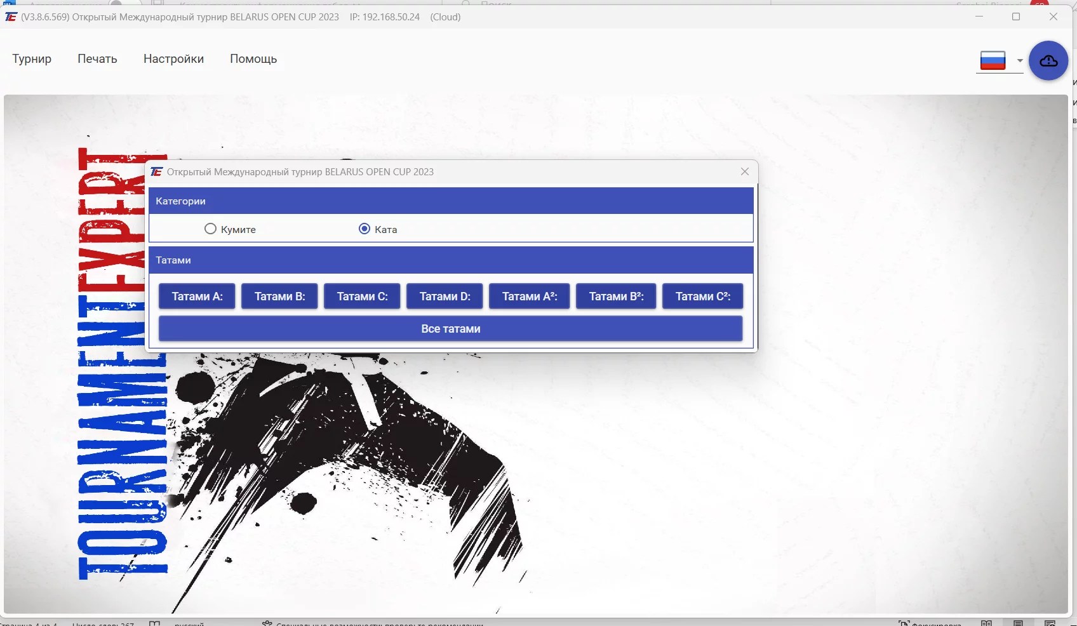The height and width of the screenshot is (626, 1077).
Task: Click the (Cloud) label in title bar
Action: [x=445, y=17]
